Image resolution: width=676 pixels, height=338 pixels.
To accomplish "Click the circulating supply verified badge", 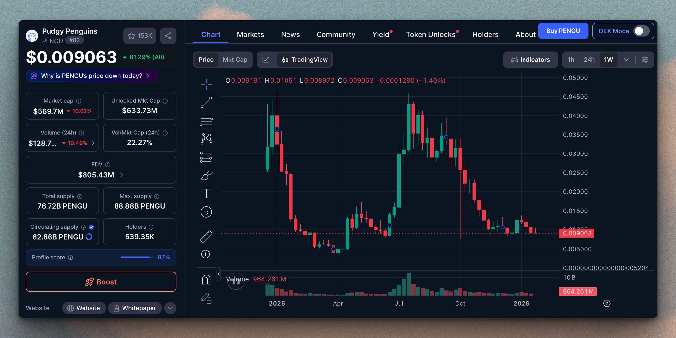I will [91, 227].
